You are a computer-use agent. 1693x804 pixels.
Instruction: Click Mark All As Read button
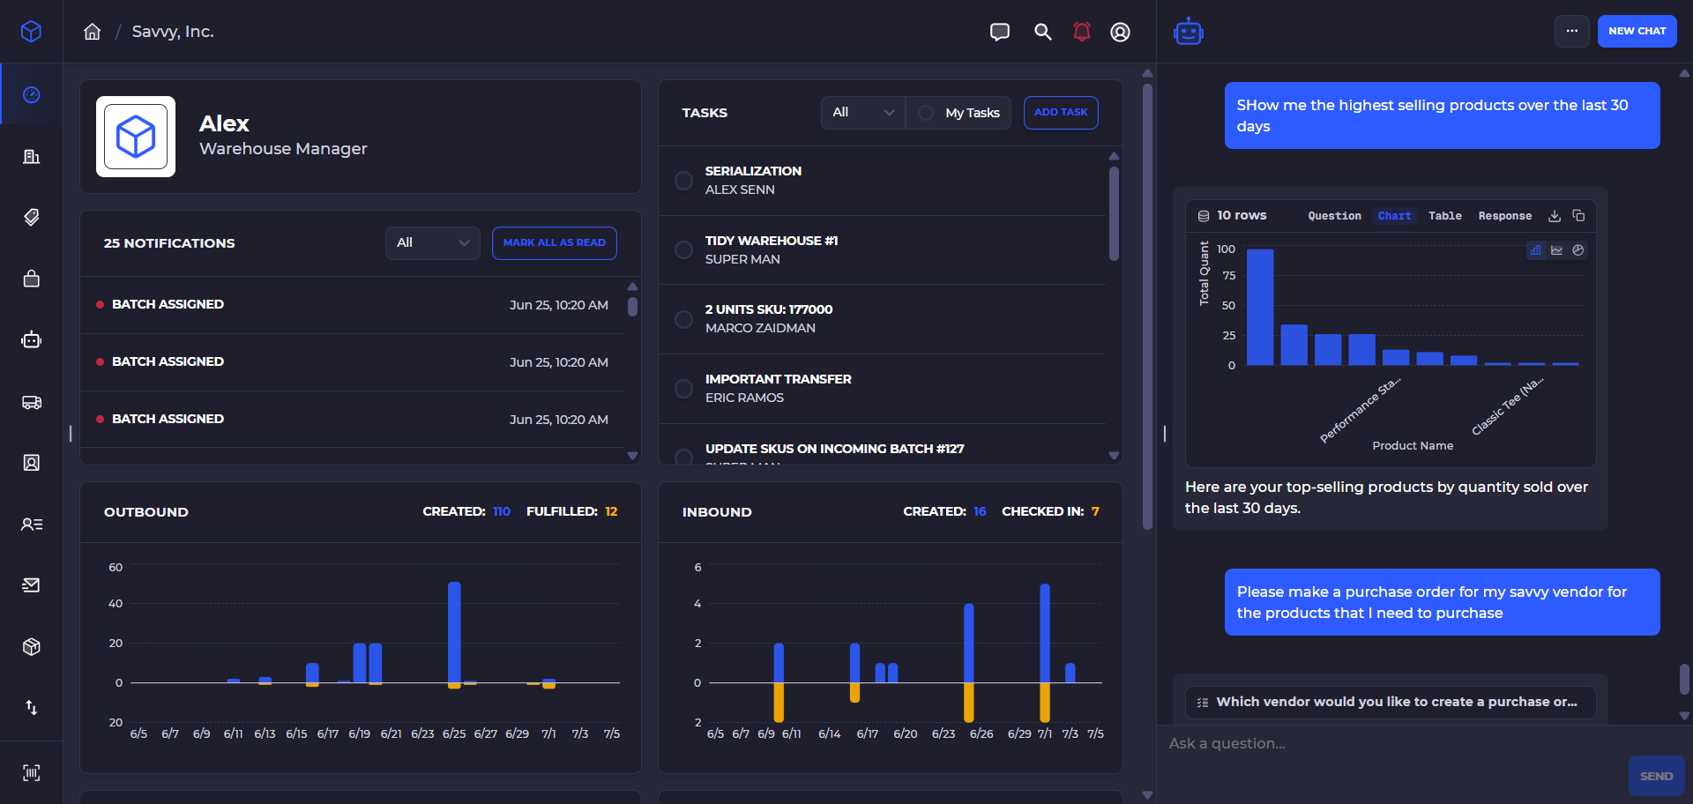[554, 242]
